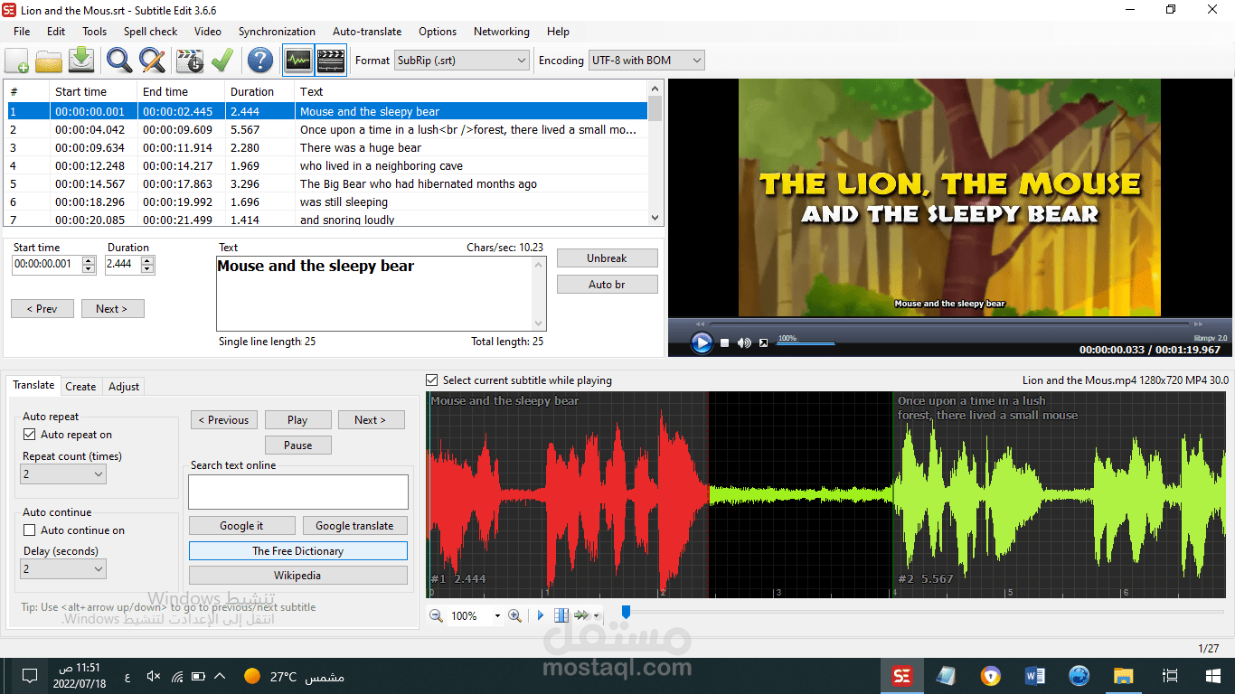Launch the Visual sync clapperboard-clock icon
The image size is (1235, 694).
pos(190,61)
